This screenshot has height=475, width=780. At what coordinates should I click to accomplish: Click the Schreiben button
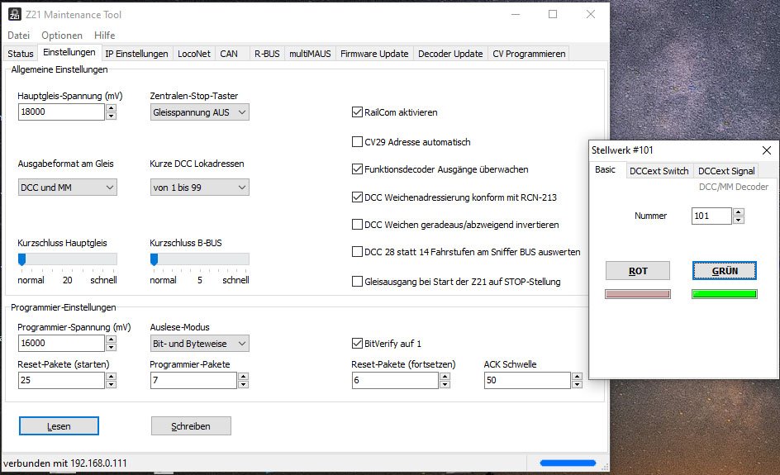(x=191, y=426)
